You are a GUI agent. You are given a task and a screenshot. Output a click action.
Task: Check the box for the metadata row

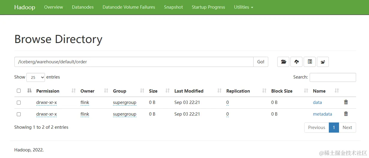click(19, 114)
